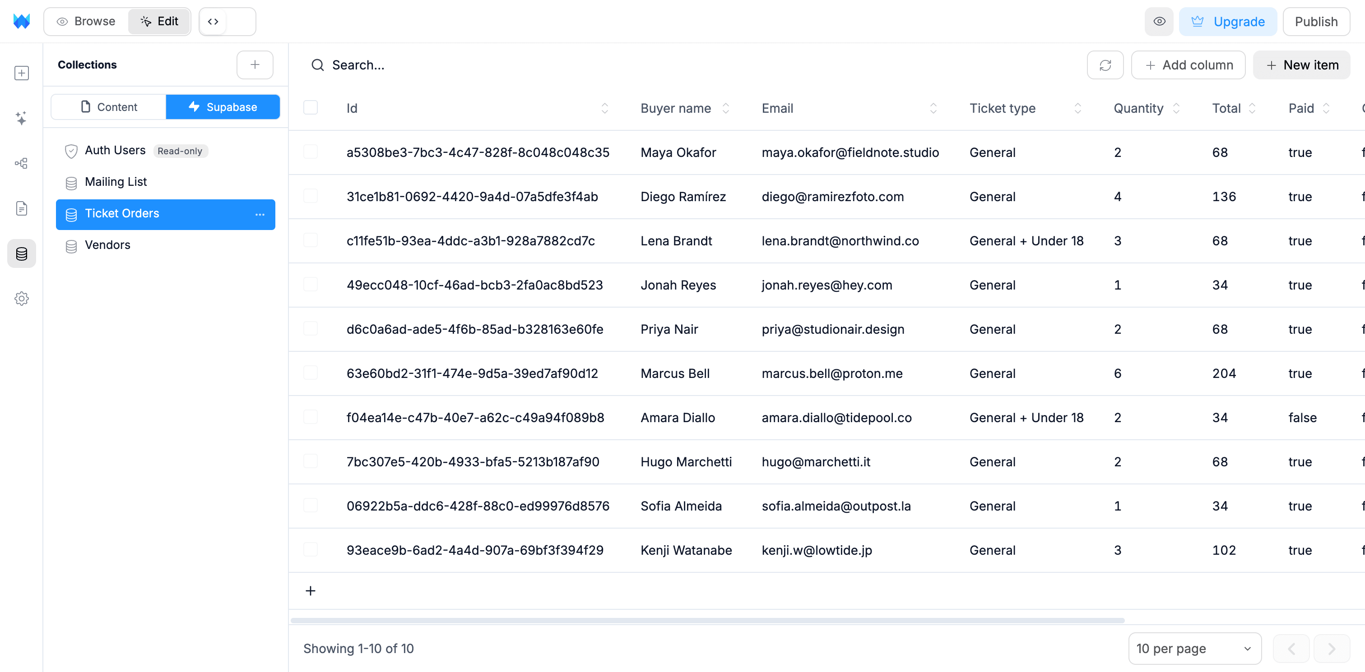Sort by Buyer name column arrows

(726, 108)
